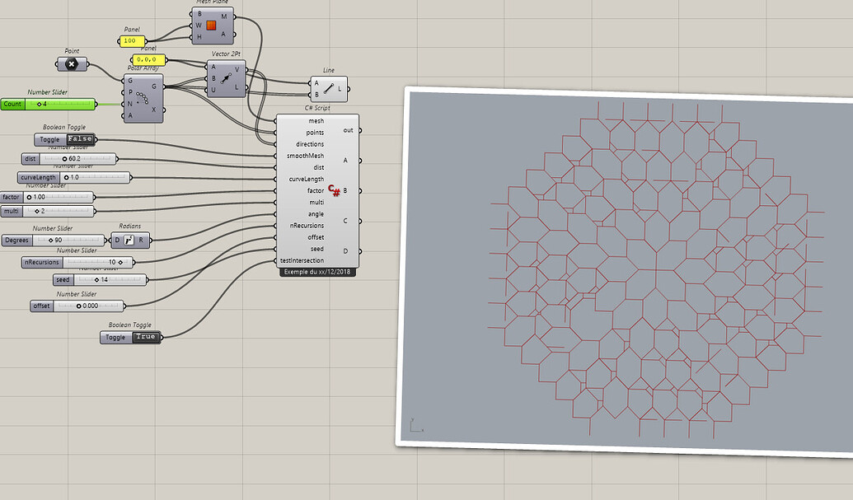
Task: Click the Radians conversion component icon
Action: 128,241
